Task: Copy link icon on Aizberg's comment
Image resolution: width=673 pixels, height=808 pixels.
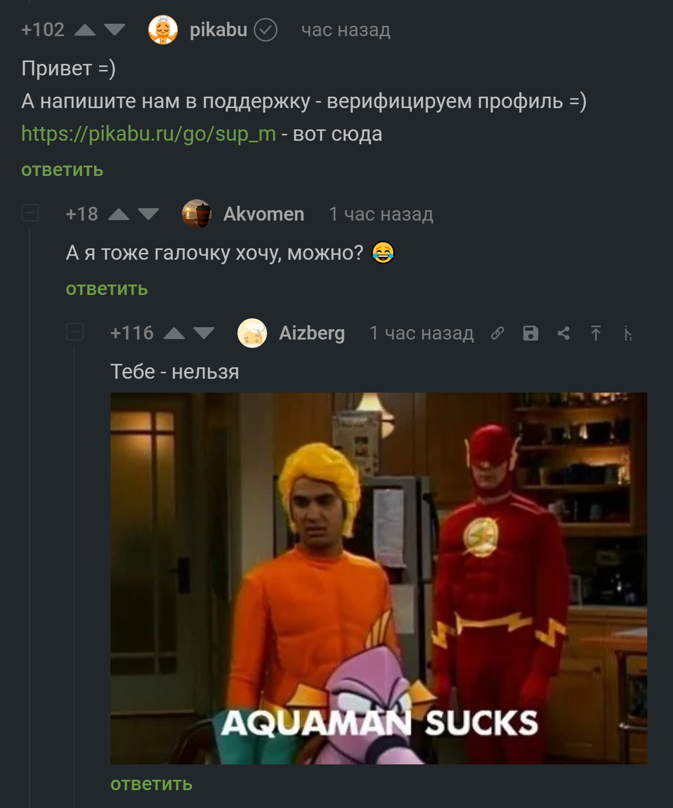Action: point(498,333)
